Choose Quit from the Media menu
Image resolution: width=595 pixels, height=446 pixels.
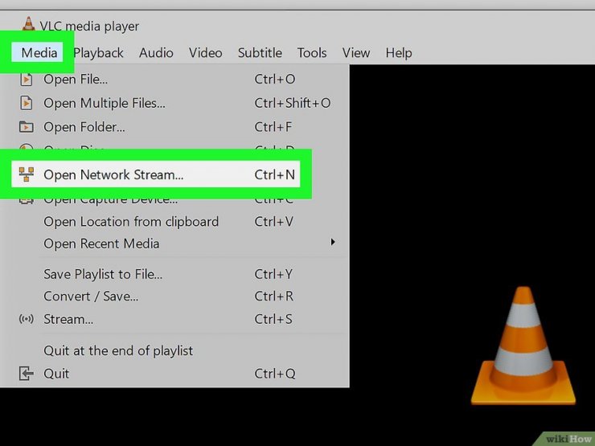[174, 374]
